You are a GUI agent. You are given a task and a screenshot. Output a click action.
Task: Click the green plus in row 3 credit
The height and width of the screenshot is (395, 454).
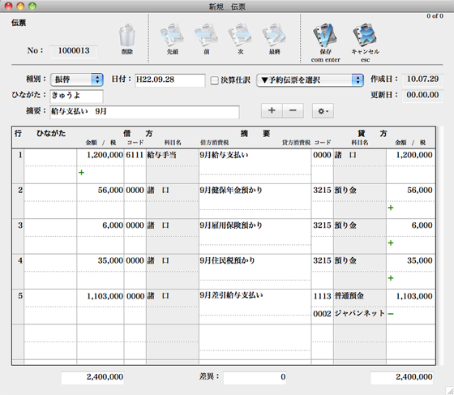(x=391, y=243)
